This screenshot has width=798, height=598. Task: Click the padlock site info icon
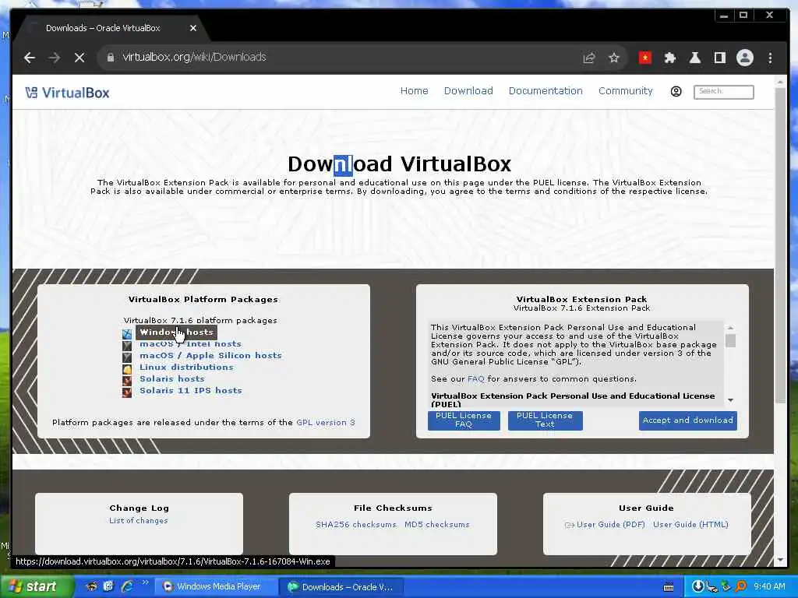point(111,58)
